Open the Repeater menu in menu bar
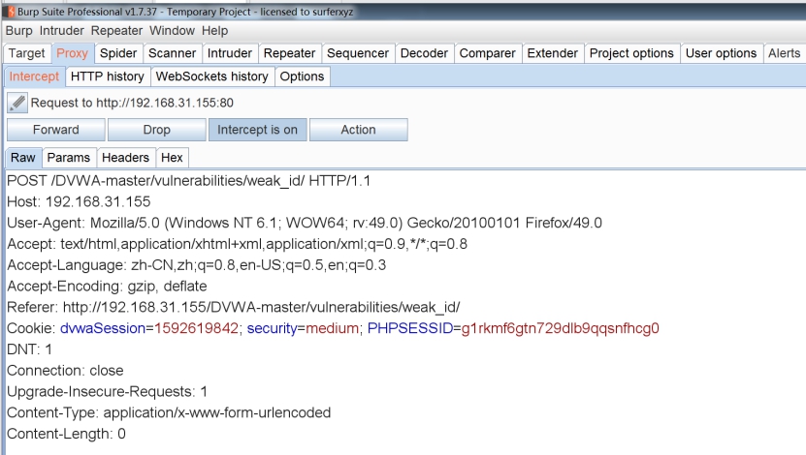 click(x=116, y=31)
